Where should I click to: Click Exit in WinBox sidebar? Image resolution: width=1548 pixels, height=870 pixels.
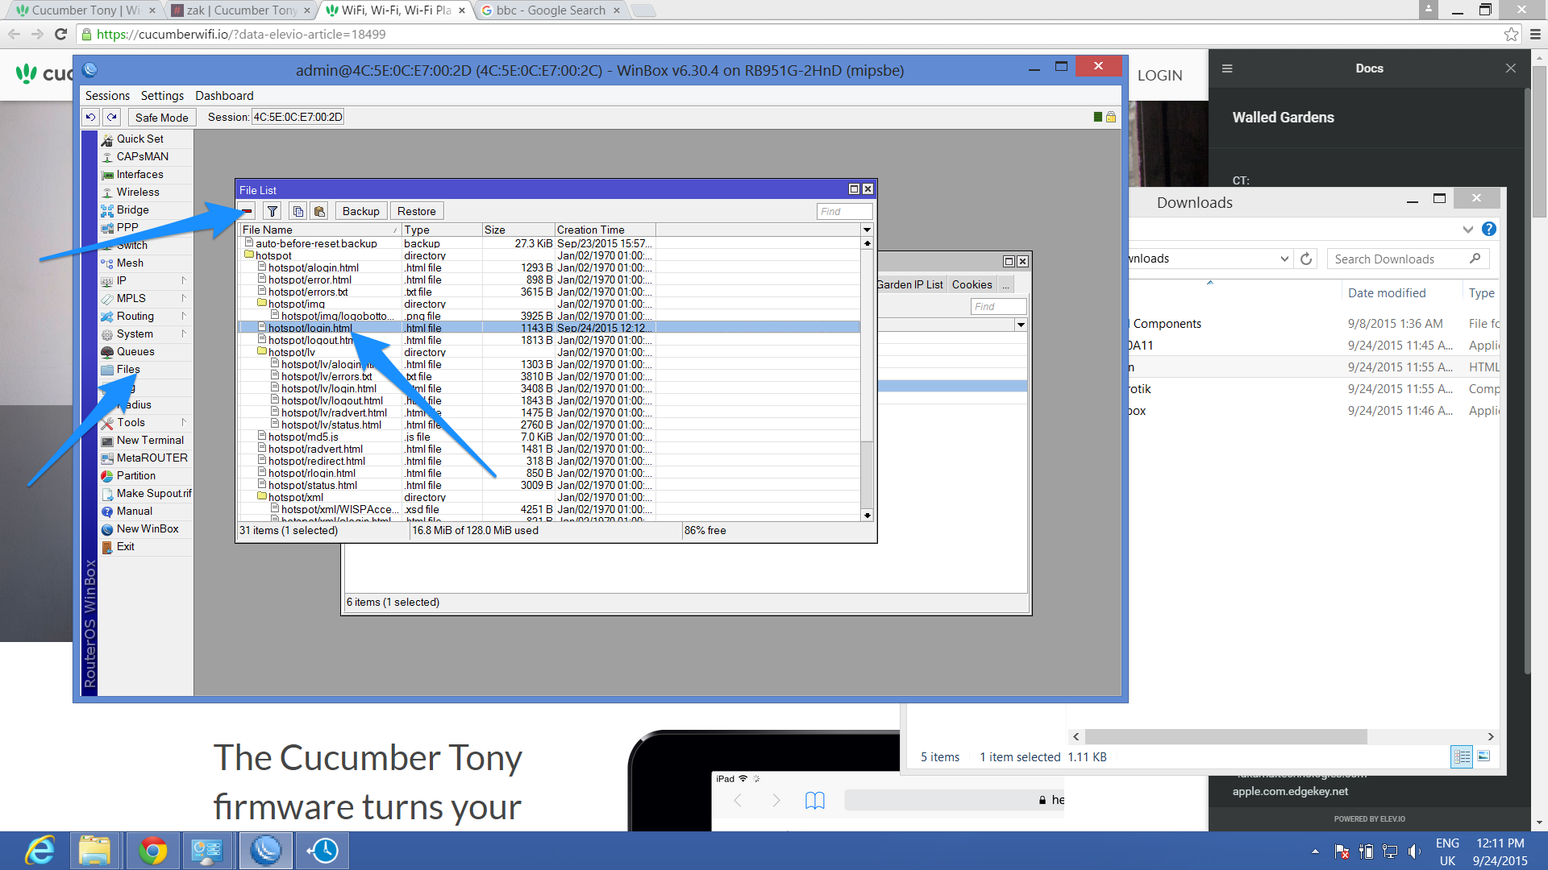coord(125,546)
